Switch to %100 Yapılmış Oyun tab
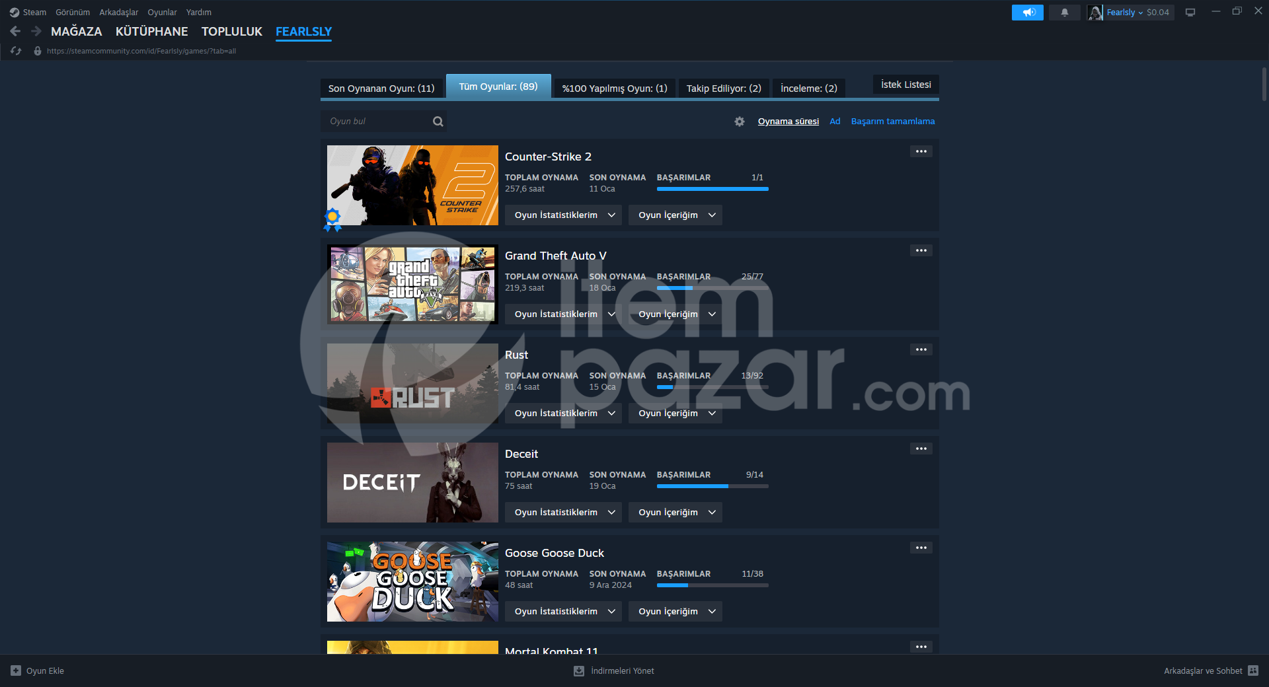Screen dimensions: 1269x687 click(615, 89)
